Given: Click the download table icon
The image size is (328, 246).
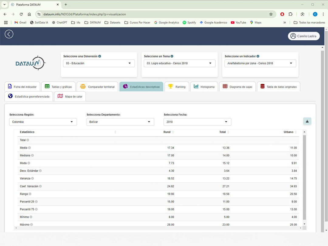Looking at the screenshot, I should (x=307, y=121).
